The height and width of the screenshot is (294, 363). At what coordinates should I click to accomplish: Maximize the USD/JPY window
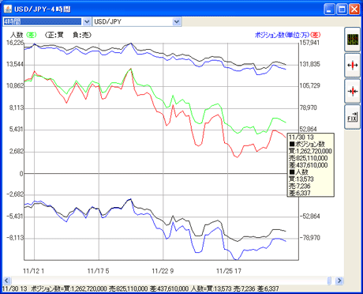pyautogui.click(x=342, y=9)
